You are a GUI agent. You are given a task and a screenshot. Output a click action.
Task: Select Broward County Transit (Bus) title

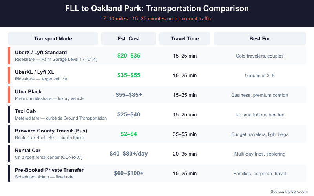[51, 131]
